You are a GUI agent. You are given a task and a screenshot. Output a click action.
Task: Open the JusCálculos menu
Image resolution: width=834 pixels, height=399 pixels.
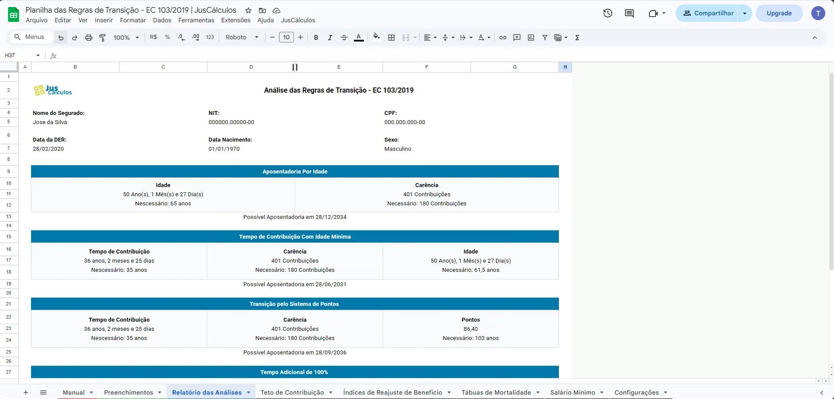298,20
